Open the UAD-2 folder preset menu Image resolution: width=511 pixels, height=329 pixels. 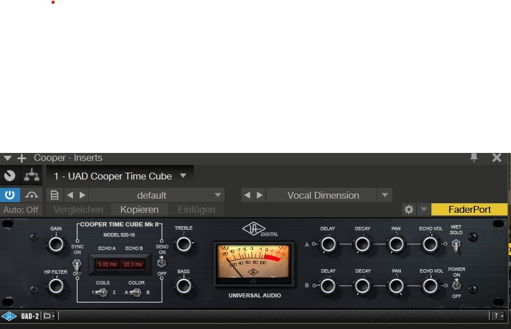(49, 316)
